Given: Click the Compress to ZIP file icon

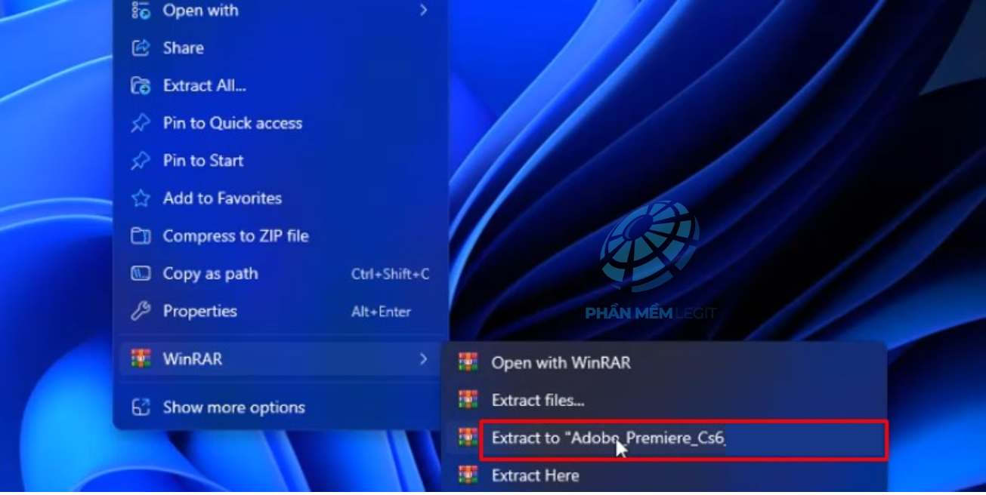Looking at the screenshot, I should tap(141, 236).
